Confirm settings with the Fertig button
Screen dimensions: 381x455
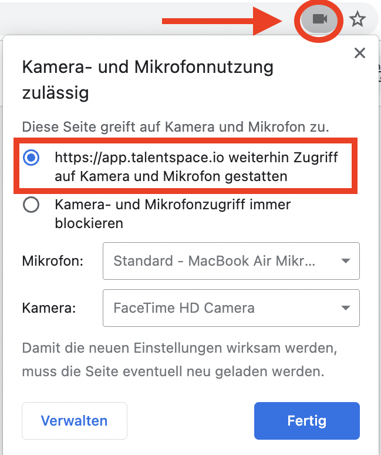307,421
